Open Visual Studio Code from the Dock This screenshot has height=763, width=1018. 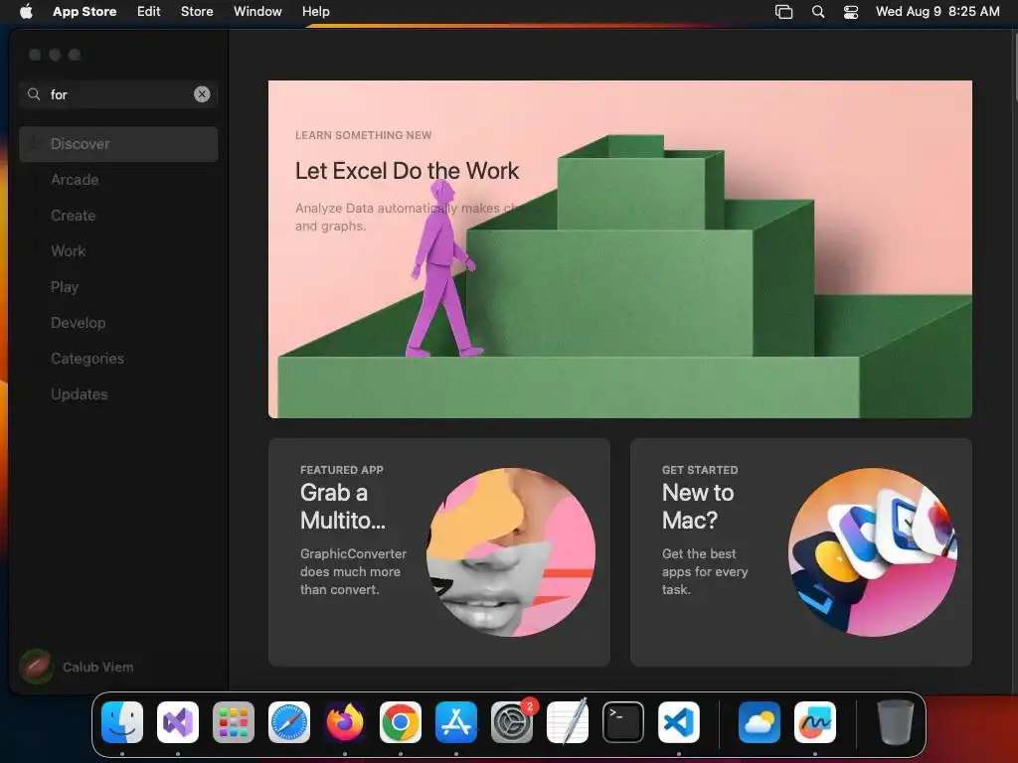tap(679, 722)
